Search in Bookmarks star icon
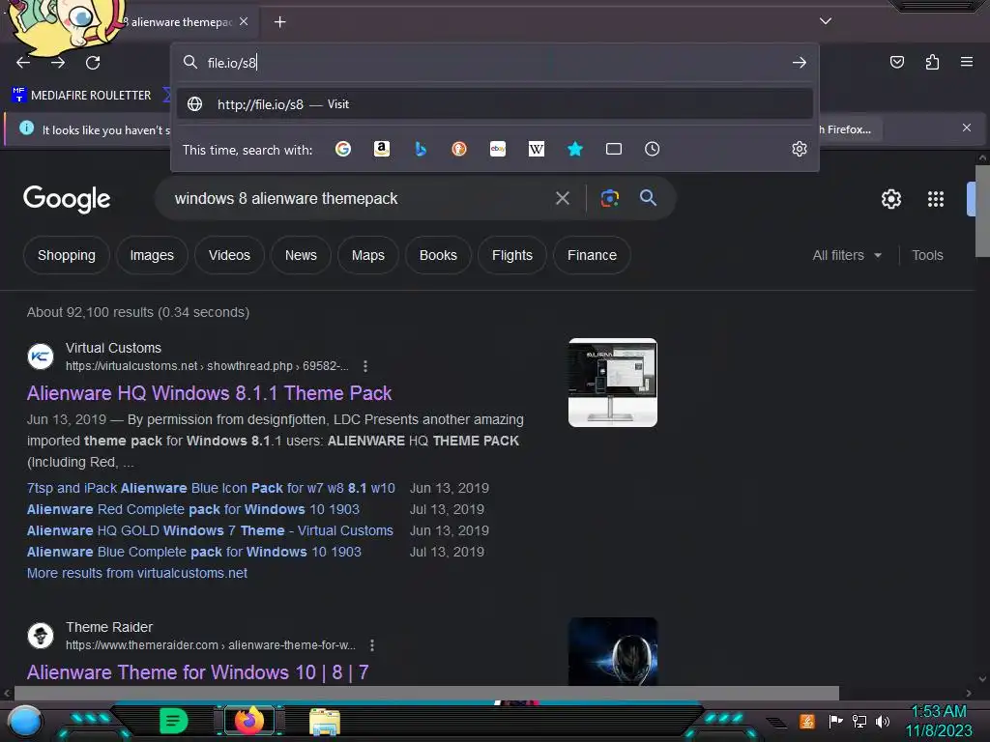Viewport: 990px width, 742px height. 575,149
